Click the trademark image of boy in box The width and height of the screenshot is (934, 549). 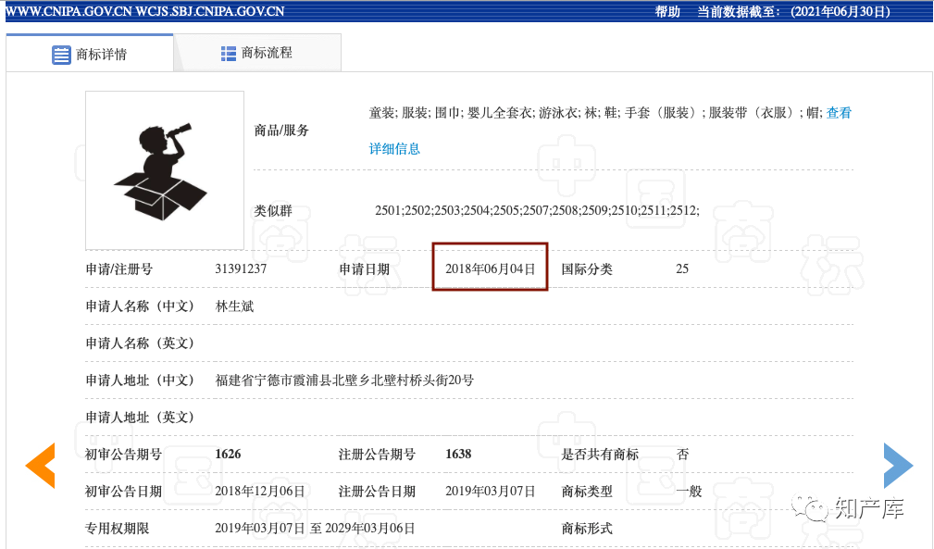pos(165,170)
